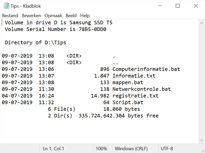
Task: Open the Opmaak menu
Action: 53,16
